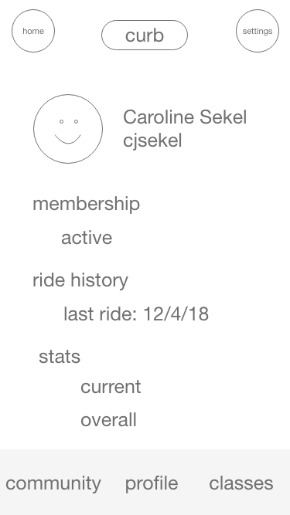View the active membership status
The width and height of the screenshot is (290, 515).
pos(87,238)
